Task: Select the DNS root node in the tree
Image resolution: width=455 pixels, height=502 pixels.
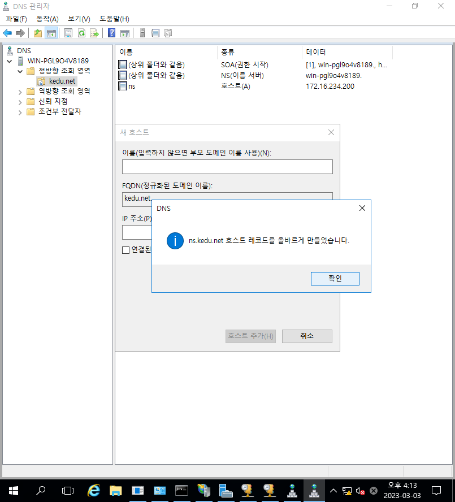Action: 24,50
